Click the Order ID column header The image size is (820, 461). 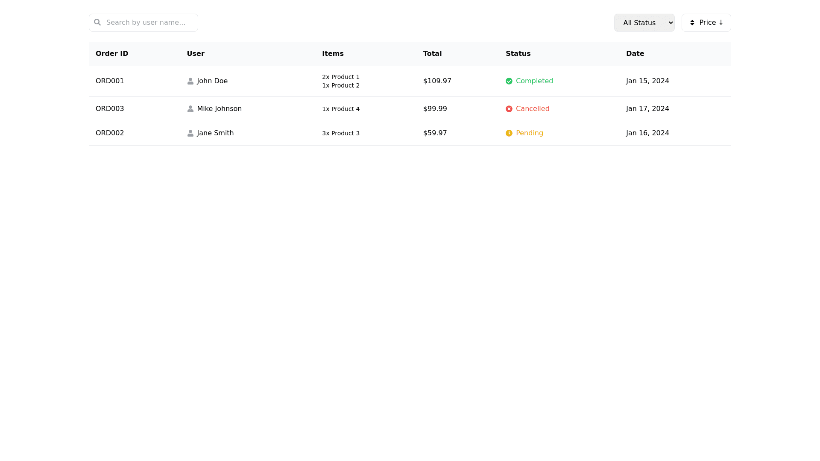(x=112, y=54)
